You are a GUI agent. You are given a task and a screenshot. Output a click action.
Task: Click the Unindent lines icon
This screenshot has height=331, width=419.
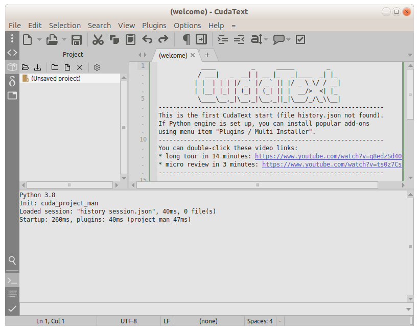[239, 39]
